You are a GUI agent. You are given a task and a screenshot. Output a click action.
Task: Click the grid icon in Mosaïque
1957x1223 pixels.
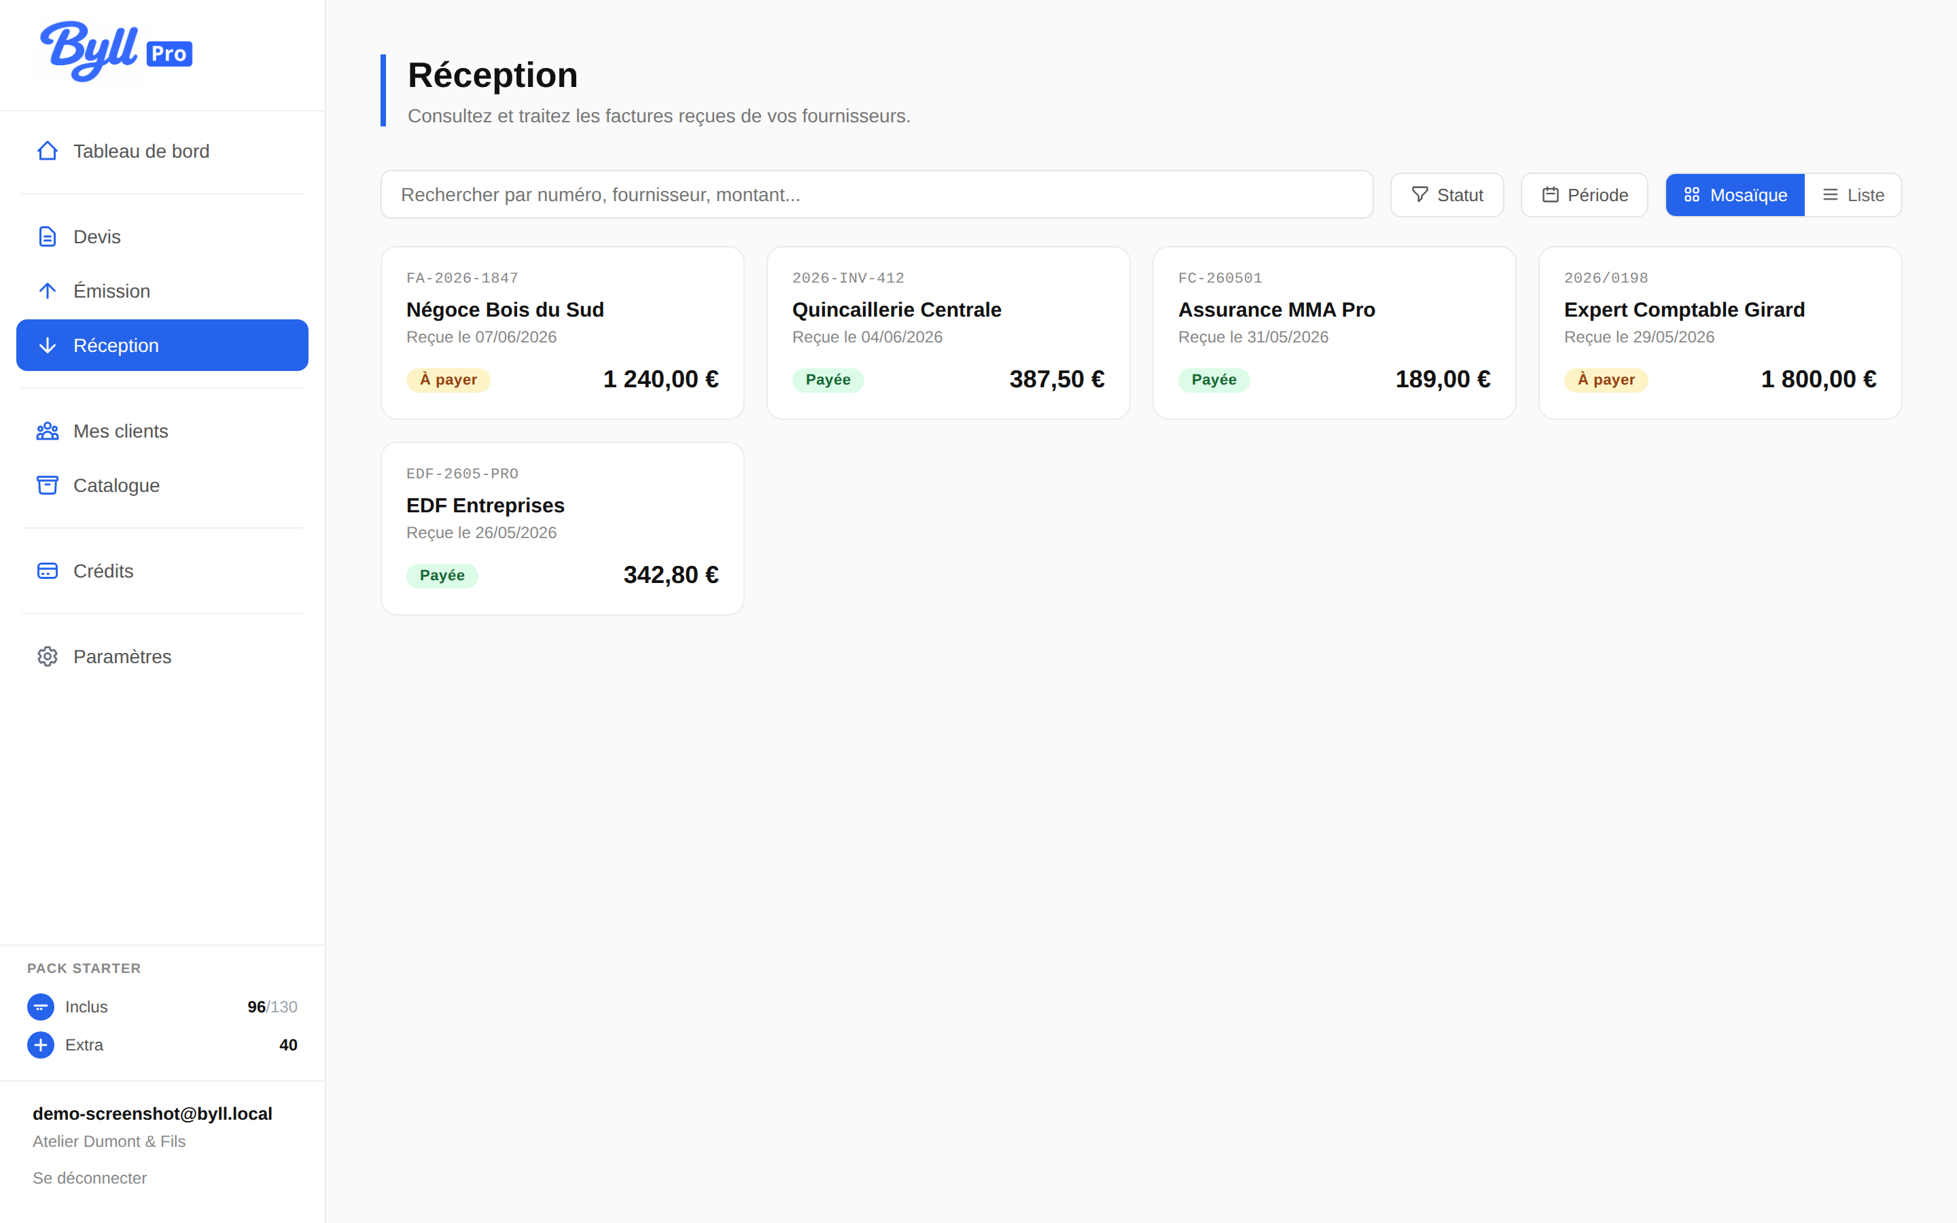click(x=1692, y=195)
